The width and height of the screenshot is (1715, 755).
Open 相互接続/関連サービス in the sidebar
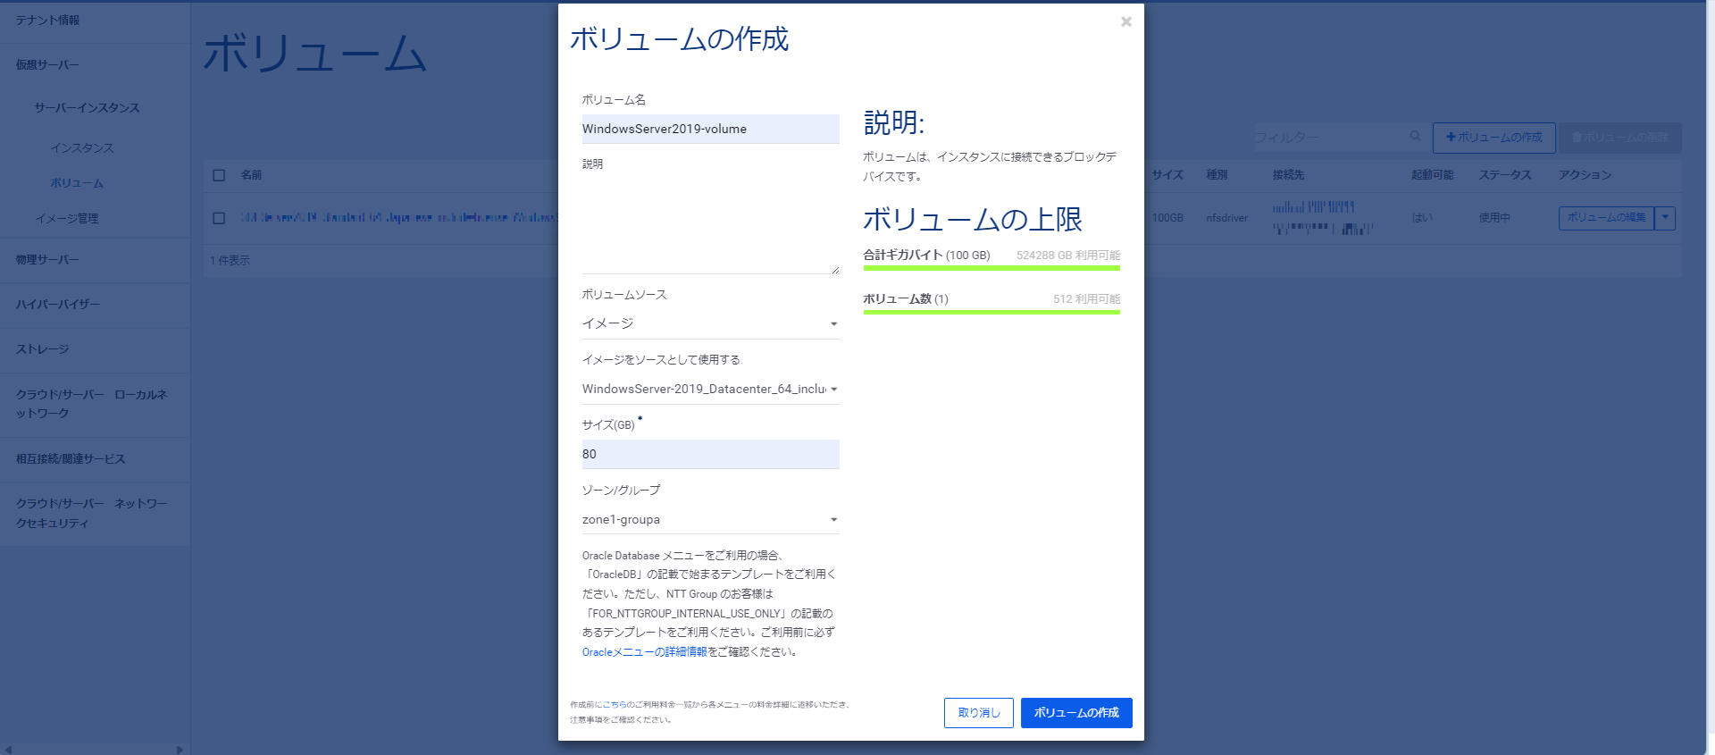[x=71, y=459]
